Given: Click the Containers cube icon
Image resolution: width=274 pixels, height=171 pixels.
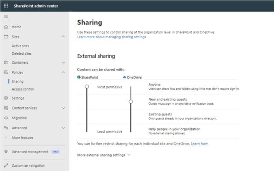Looking at the screenshot, I should [x=6, y=62].
